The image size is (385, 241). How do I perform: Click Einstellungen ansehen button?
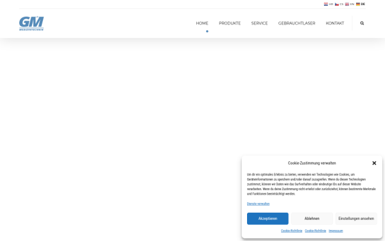356,219
